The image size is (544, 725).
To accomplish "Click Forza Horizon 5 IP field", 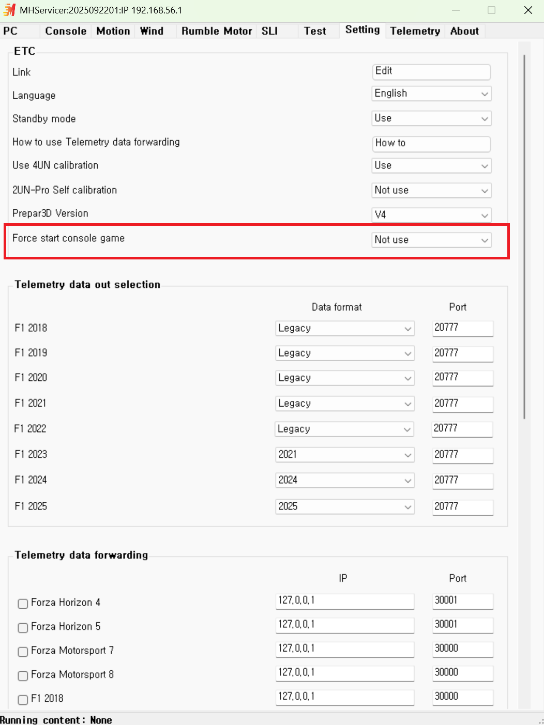I will 345,625.
